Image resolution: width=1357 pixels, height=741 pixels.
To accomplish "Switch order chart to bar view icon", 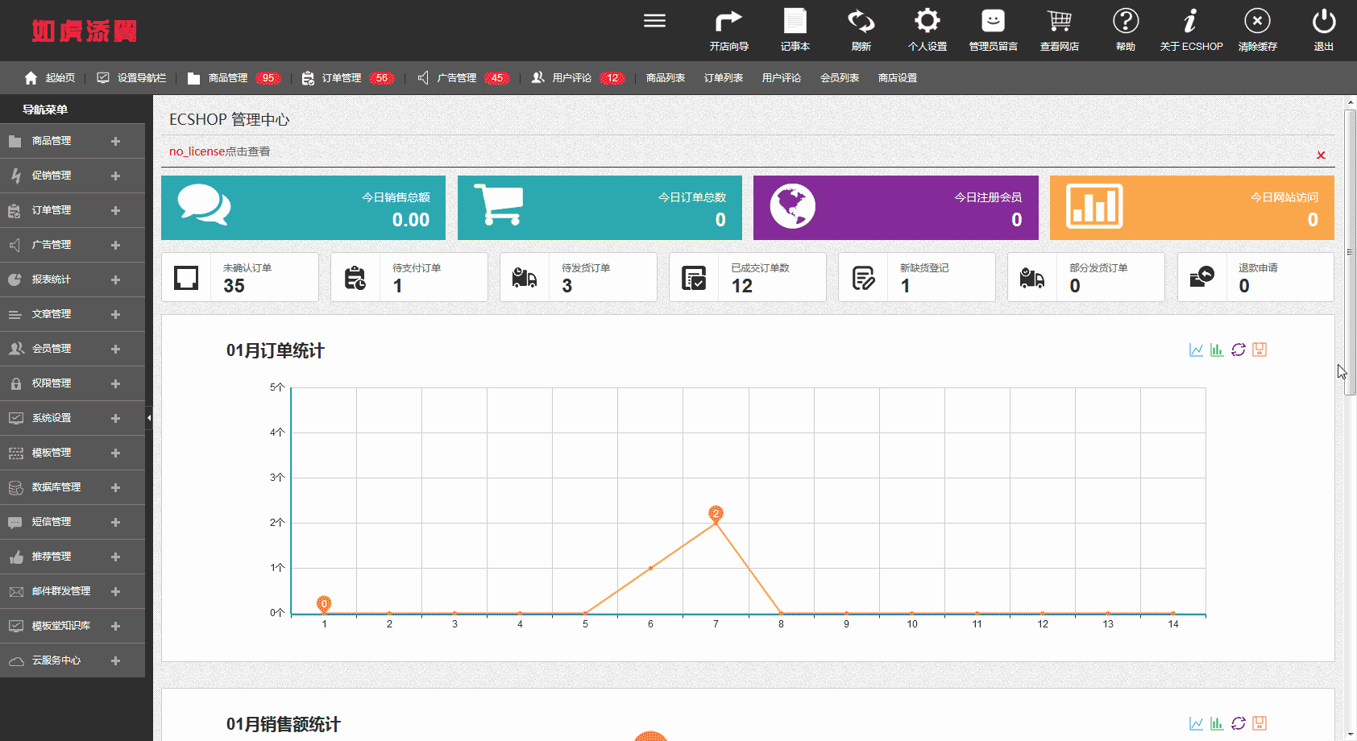I will tap(1217, 350).
